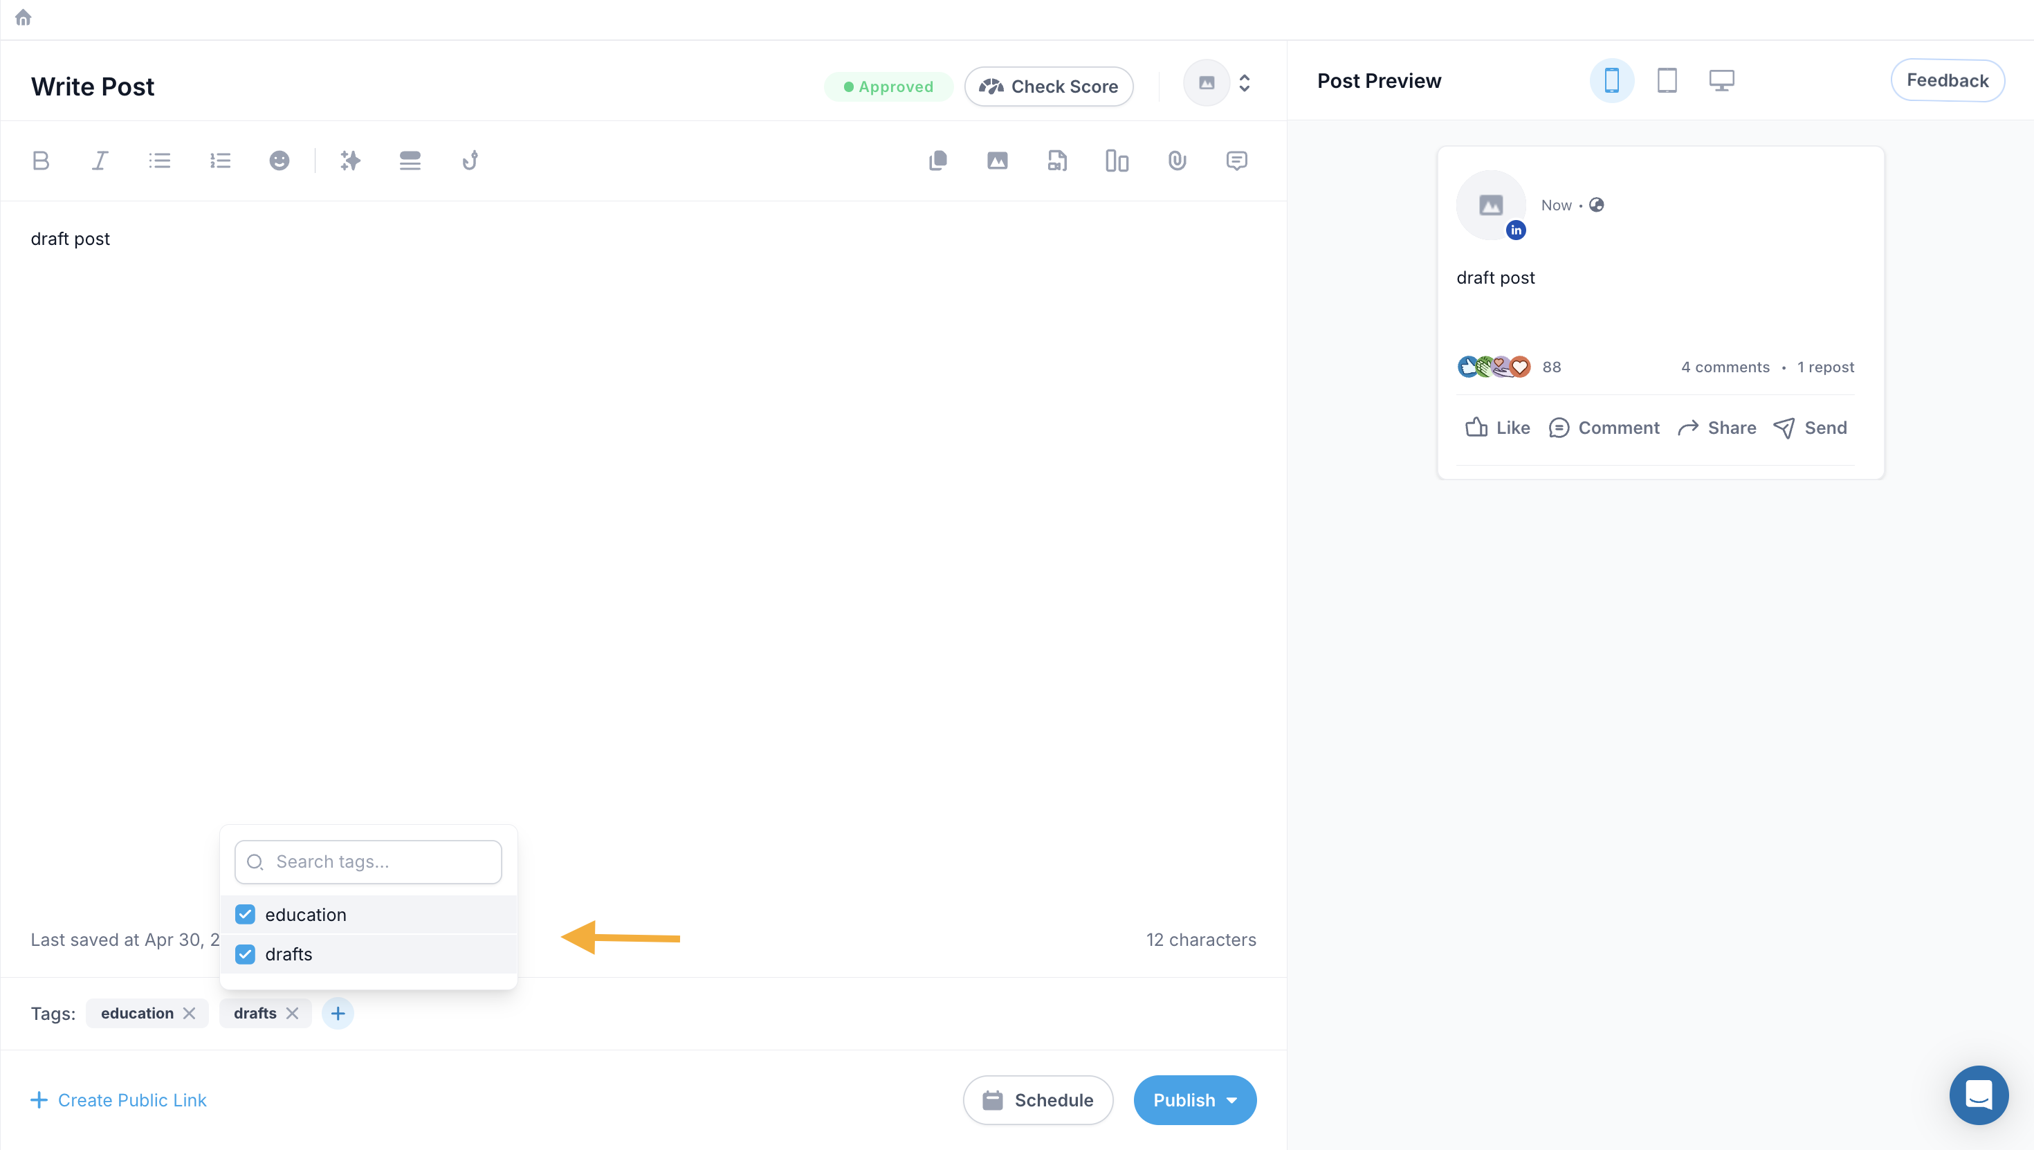Image resolution: width=2034 pixels, height=1150 pixels.
Task: Click the plus add tag button
Action: [x=337, y=1012]
